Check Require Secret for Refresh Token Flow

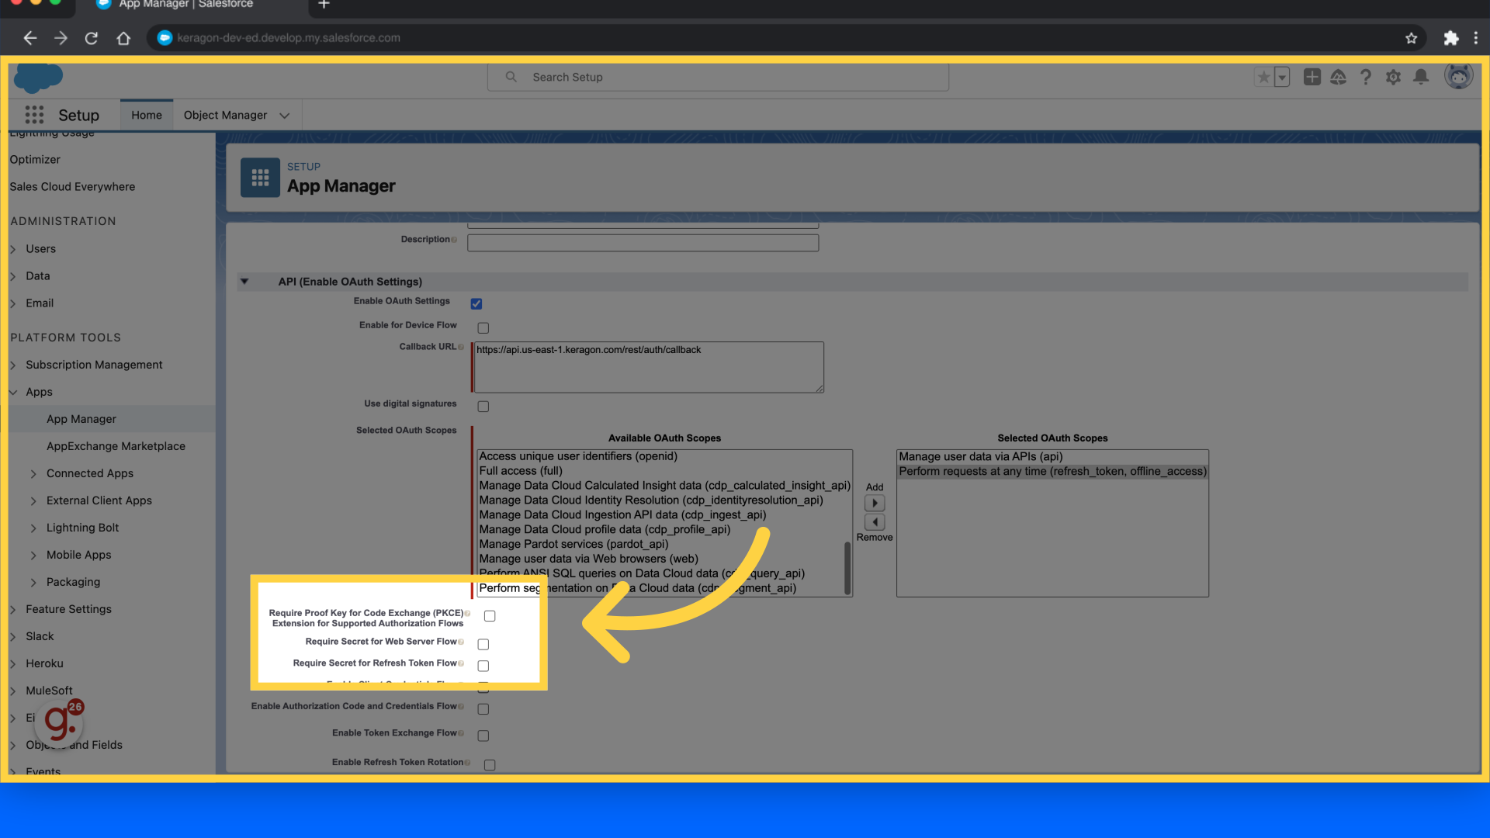coord(483,666)
